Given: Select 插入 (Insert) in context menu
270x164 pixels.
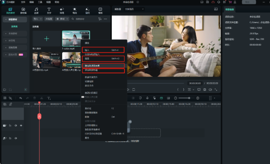Looking at the screenshot, I should pos(87,50).
